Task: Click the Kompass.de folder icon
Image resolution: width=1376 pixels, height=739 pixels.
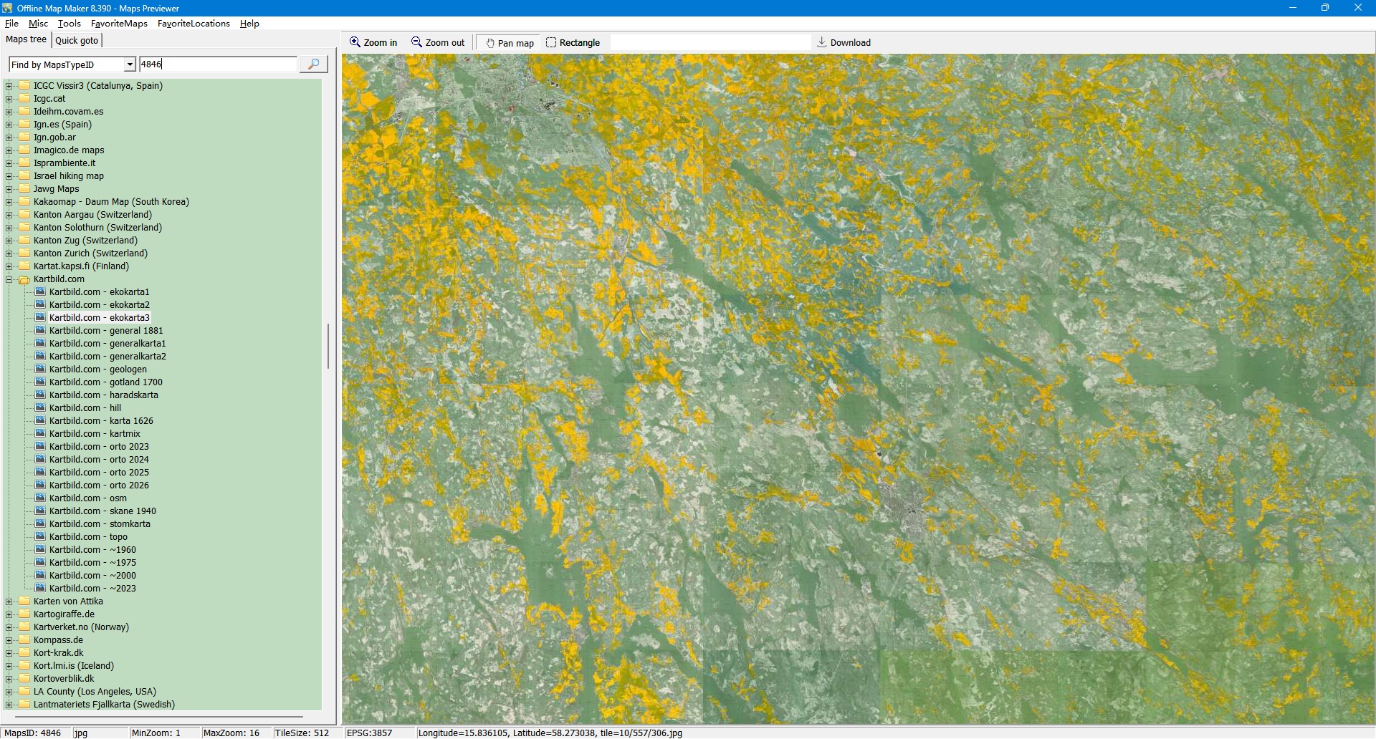Action: click(x=24, y=640)
